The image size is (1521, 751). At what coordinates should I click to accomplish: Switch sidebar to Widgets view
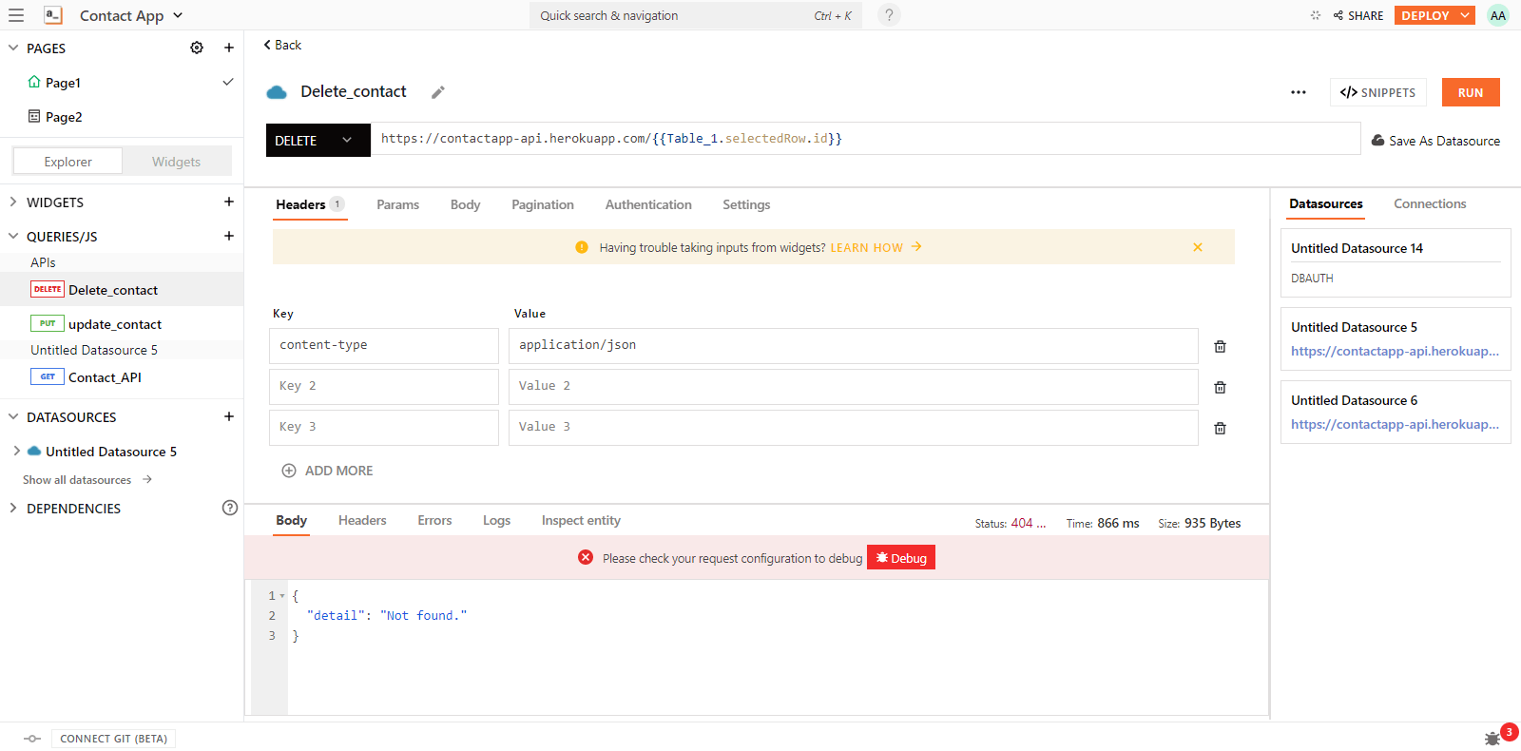point(177,162)
